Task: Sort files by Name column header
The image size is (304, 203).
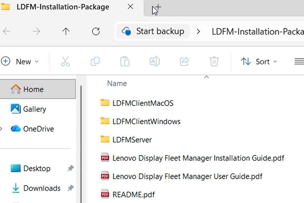Action: [x=117, y=83]
